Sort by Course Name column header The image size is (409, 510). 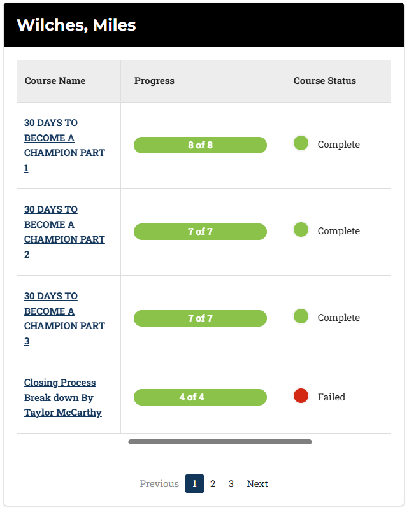55,81
